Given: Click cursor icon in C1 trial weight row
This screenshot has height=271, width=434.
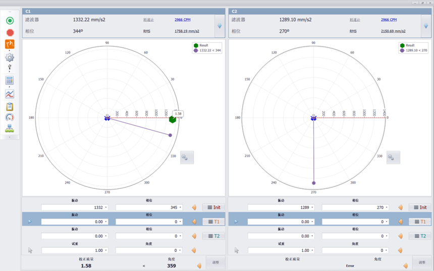Looking at the screenshot, I should click(30, 250).
